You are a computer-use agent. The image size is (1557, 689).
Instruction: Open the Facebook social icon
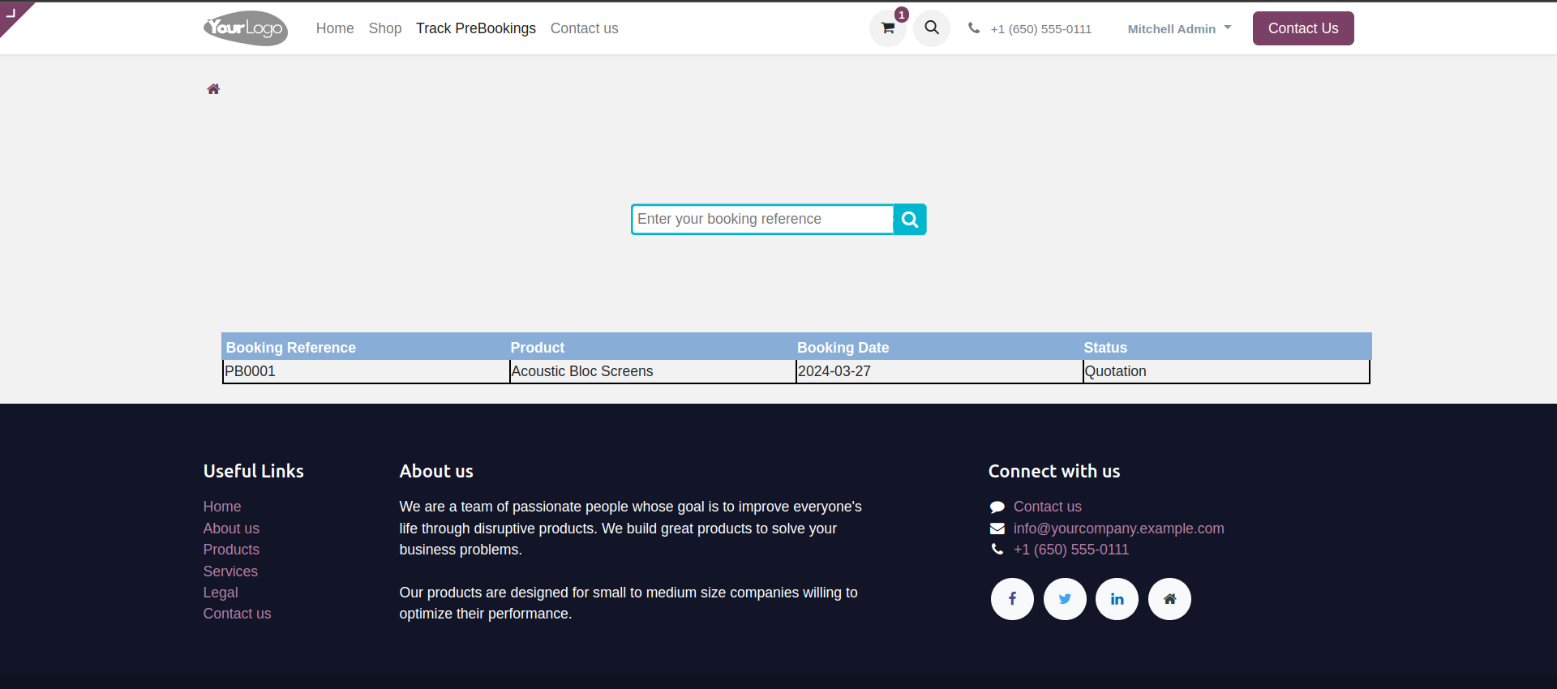tap(1012, 599)
